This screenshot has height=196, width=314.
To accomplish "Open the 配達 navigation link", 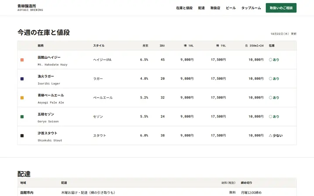I will pyautogui.click(x=201, y=8).
